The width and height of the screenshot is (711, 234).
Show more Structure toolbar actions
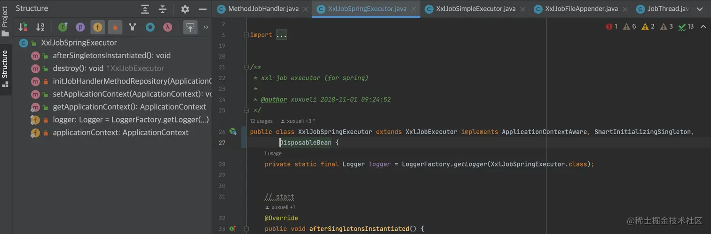[205, 28]
